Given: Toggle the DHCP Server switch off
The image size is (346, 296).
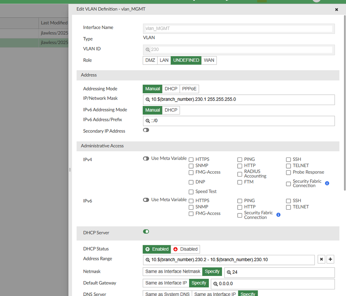Looking at the screenshot, I should click(x=146, y=231).
